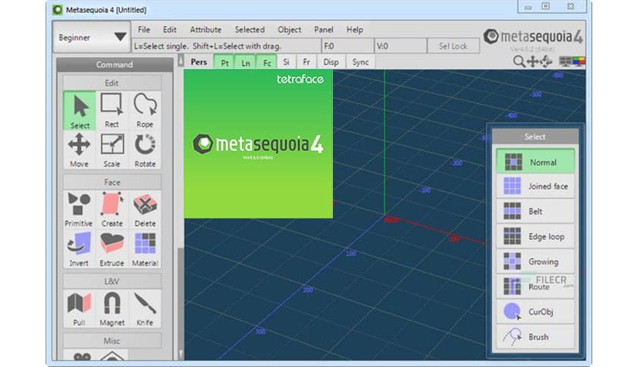Viewport: 634px width, 367px height.
Task: Select the Invert face tool
Action: point(79,249)
